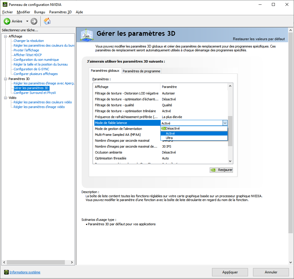Image resolution: width=294 pixels, height=279 pixels.
Task: Select Filtrage de texture - Distorsion LOD négative row
Action: point(161,93)
